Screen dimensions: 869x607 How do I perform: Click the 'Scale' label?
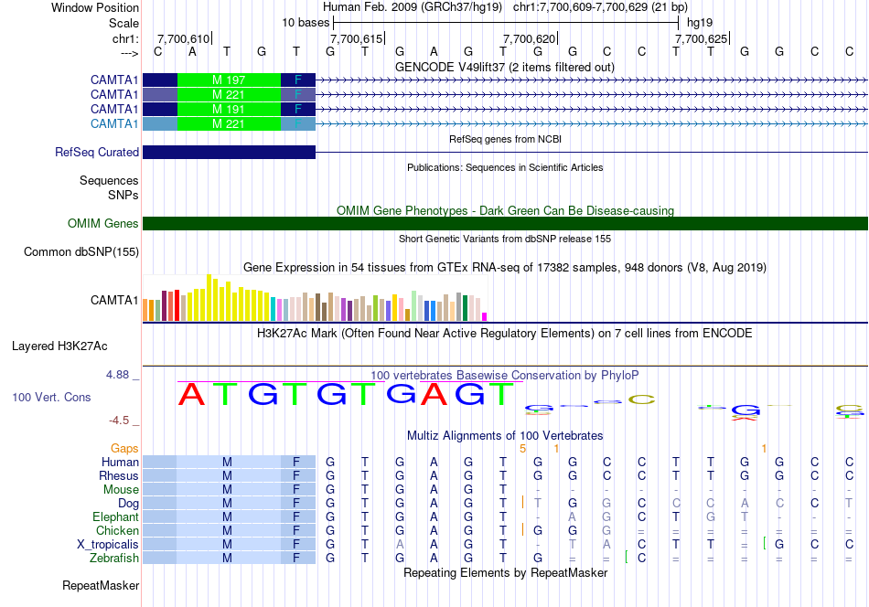[123, 23]
